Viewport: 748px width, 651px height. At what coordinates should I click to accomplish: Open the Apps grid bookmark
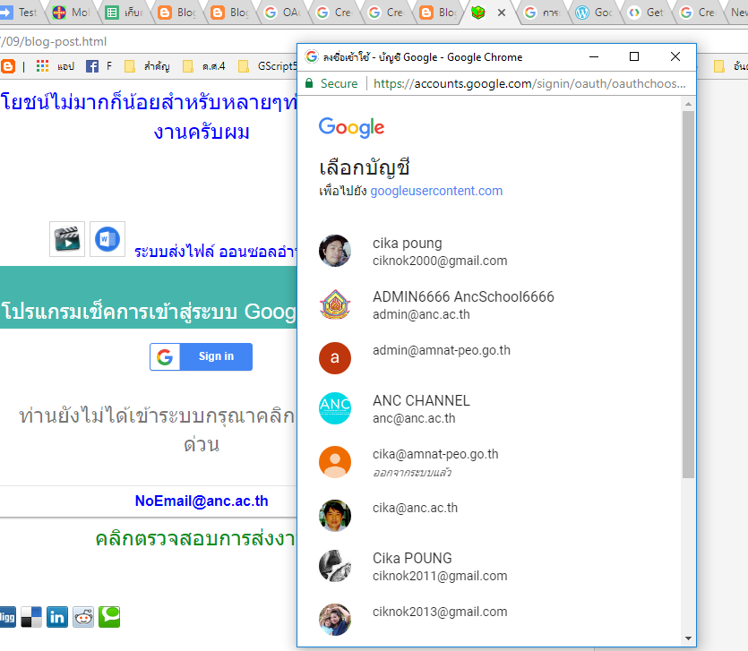56,65
